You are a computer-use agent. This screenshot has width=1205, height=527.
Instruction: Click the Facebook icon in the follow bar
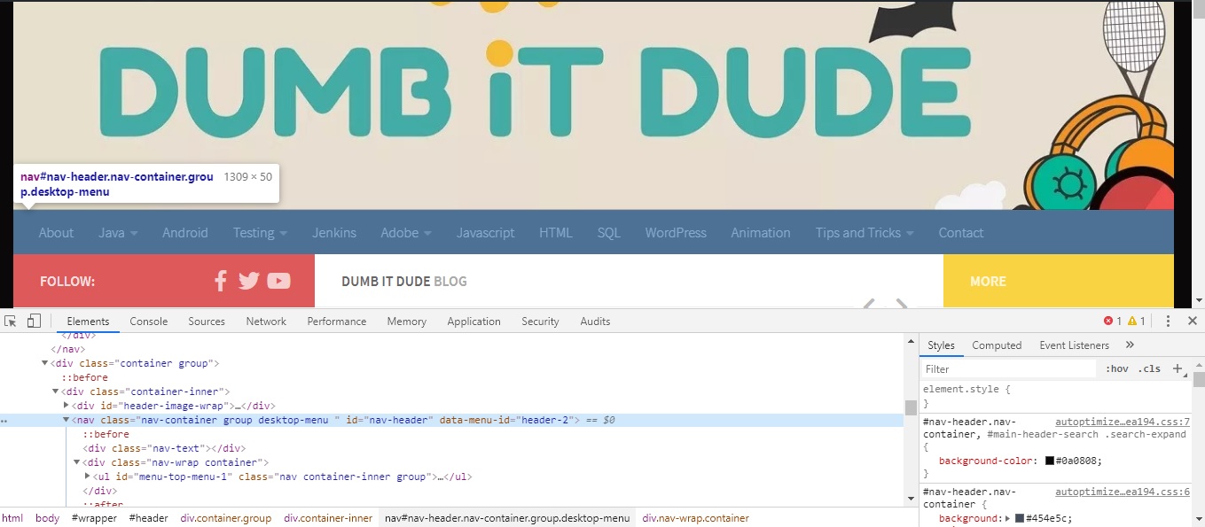coord(220,280)
